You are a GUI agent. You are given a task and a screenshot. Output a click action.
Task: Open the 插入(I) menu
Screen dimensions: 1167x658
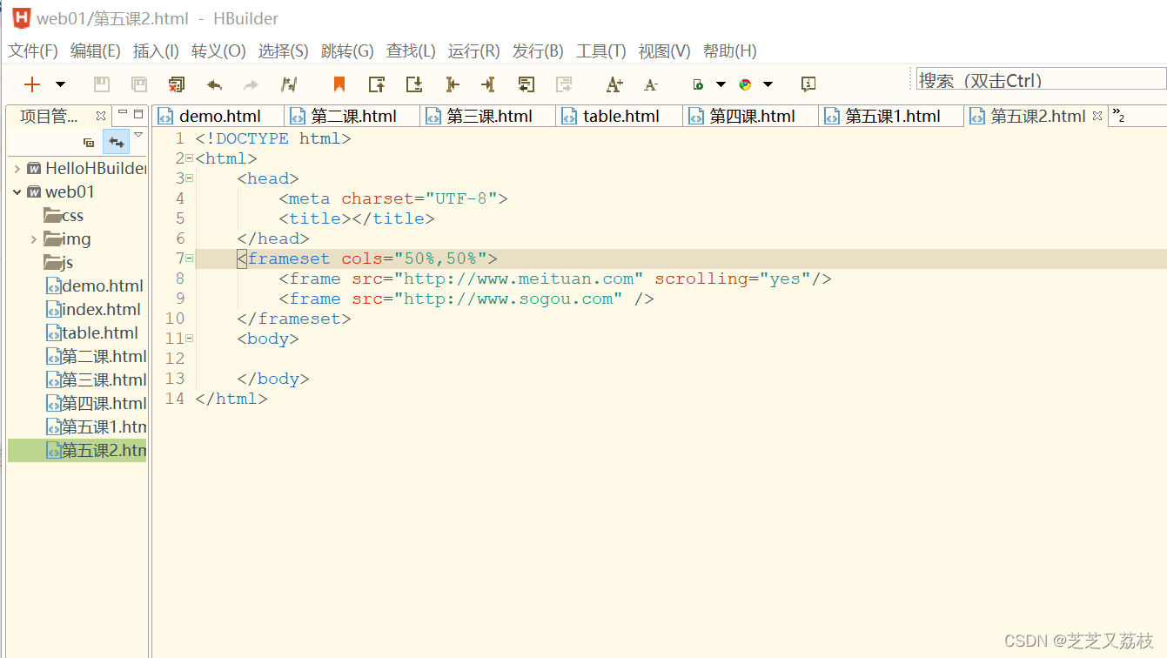(x=156, y=51)
